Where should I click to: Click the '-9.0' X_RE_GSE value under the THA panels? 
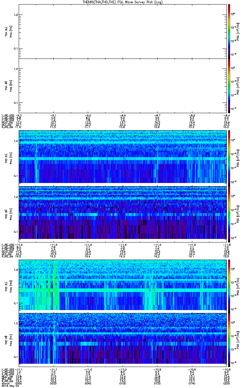pos(88,115)
